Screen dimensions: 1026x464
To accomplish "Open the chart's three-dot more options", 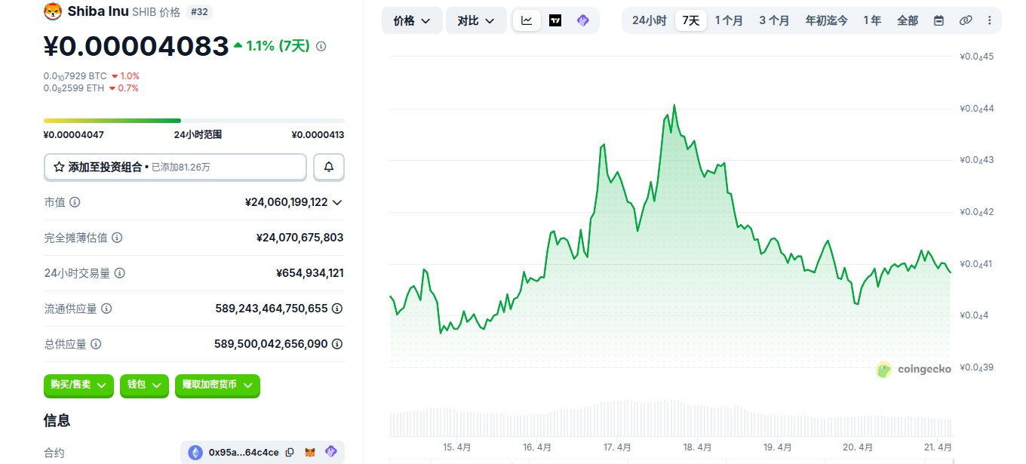I will click(990, 20).
